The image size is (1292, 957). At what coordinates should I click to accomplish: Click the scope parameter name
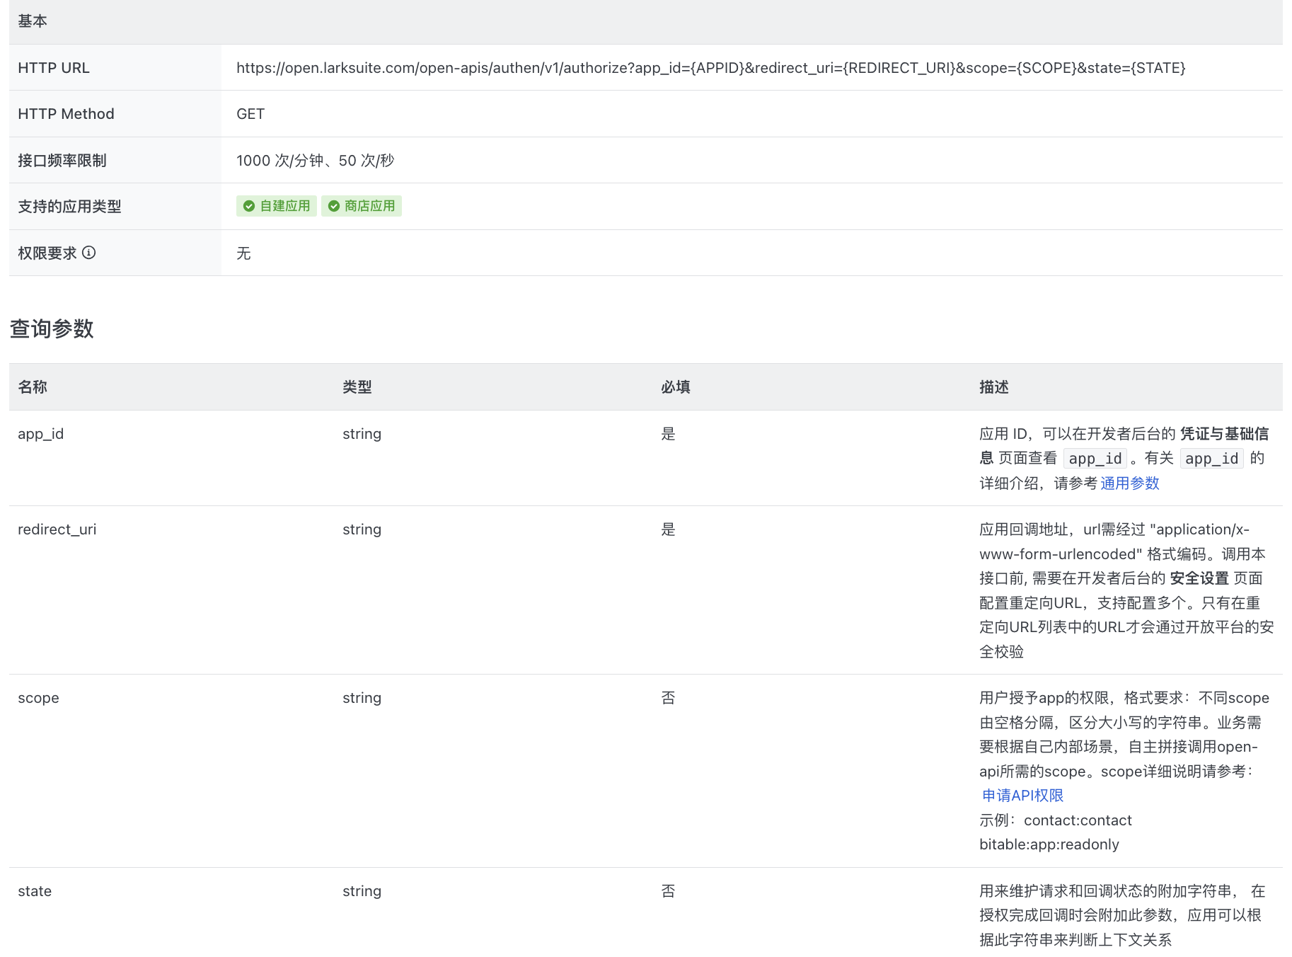coord(39,698)
